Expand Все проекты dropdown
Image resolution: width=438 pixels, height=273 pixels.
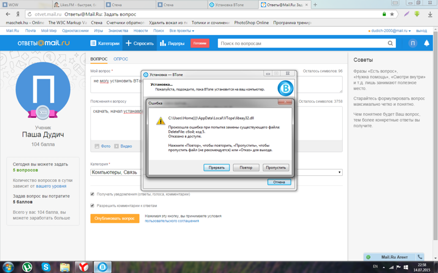(182, 31)
